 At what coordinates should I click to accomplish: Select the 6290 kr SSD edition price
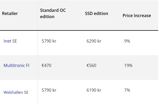pos(94,41)
